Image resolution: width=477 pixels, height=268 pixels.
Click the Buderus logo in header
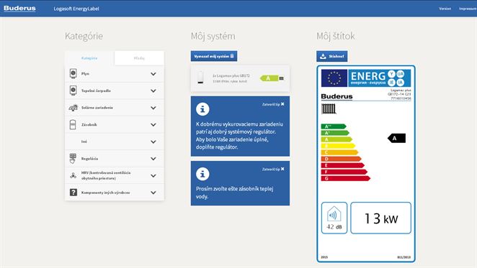pos(19,8)
